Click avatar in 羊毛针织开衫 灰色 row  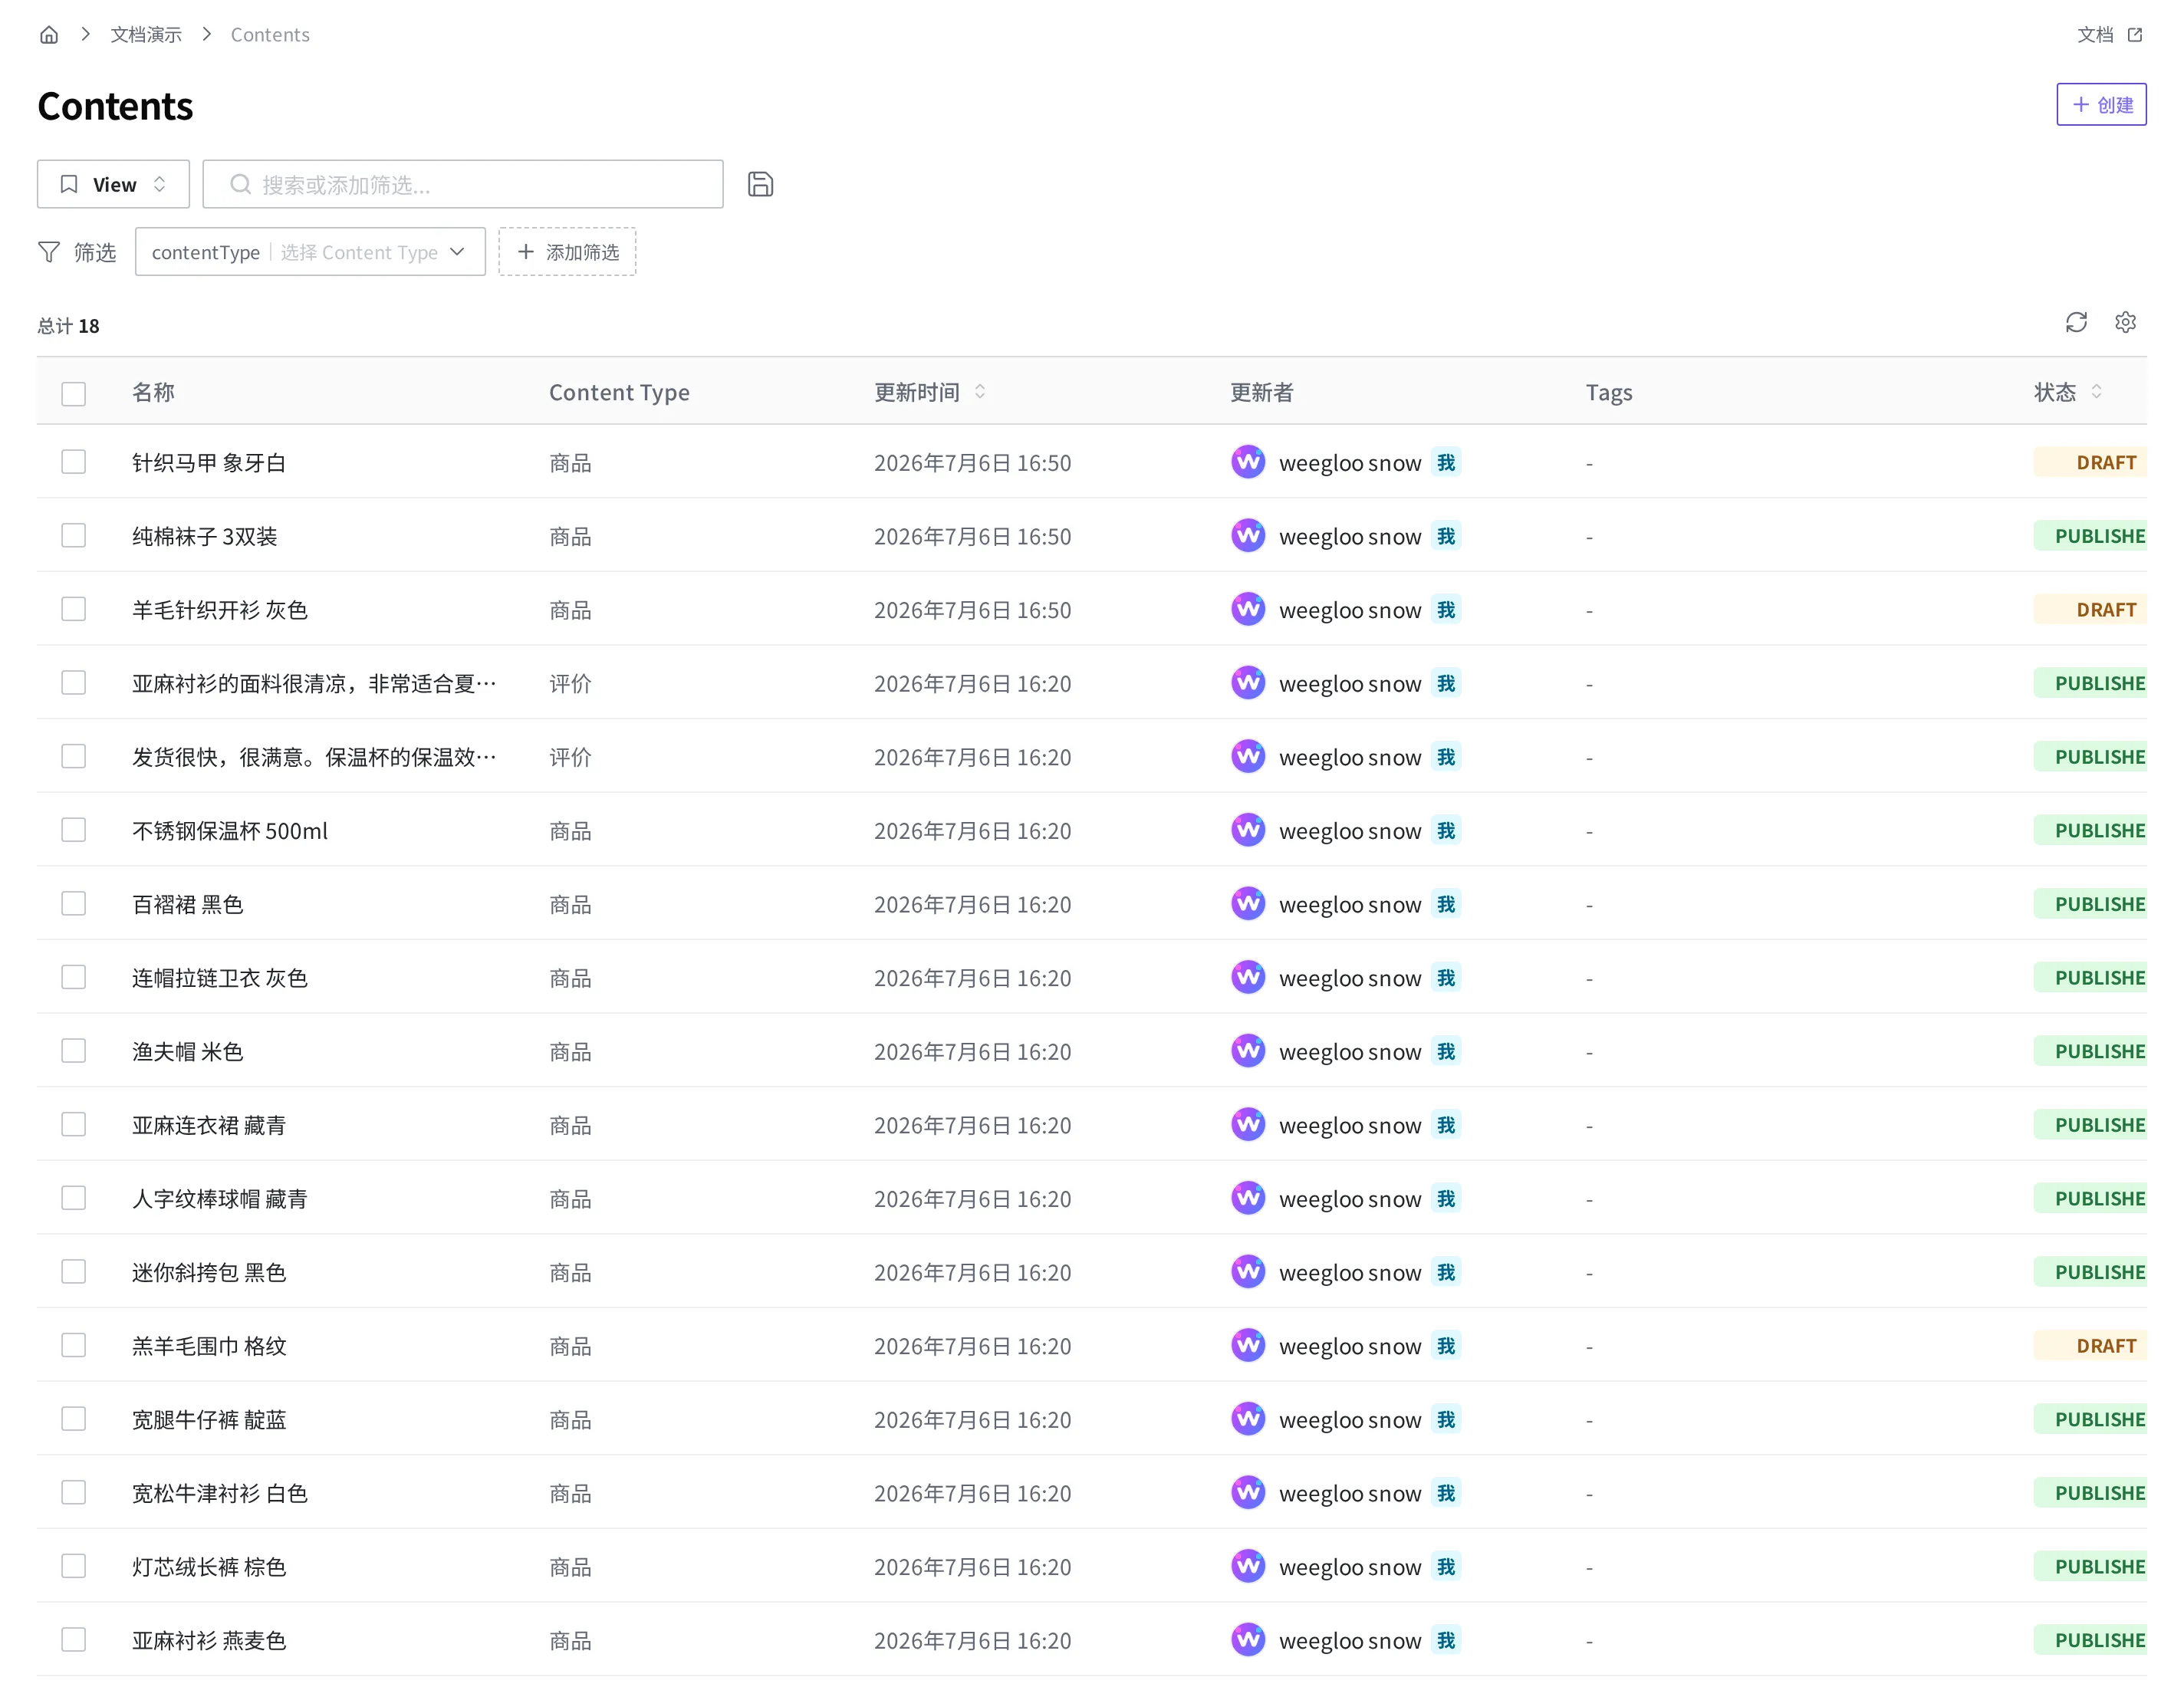click(1248, 609)
